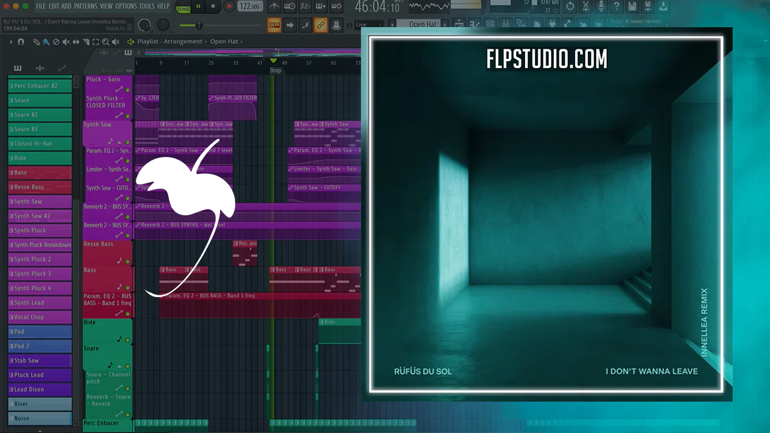
Task: Select the playlist Slip tool
Action: coord(76,42)
